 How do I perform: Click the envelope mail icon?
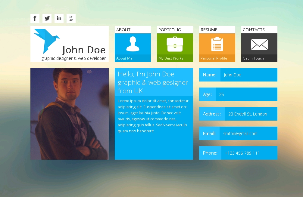tap(259, 44)
